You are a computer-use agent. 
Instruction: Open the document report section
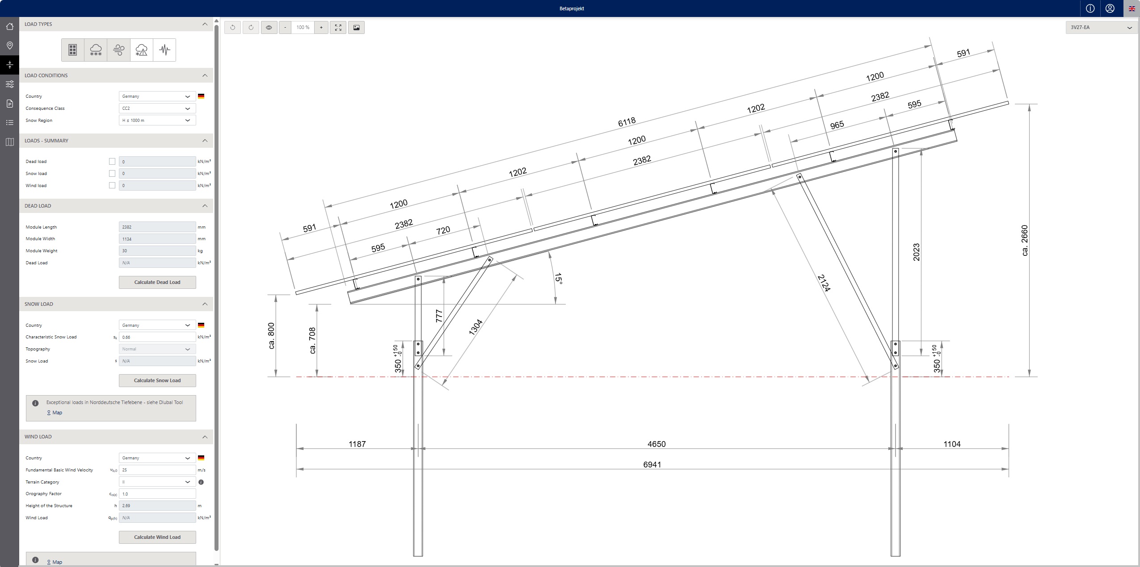pos(9,104)
